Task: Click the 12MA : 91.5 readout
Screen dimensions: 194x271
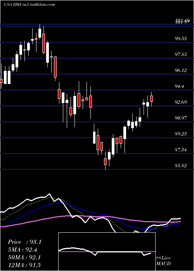Action: (24, 265)
